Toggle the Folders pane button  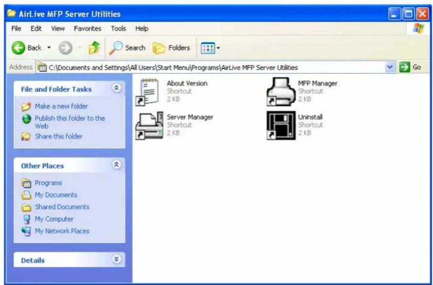[171, 48]
